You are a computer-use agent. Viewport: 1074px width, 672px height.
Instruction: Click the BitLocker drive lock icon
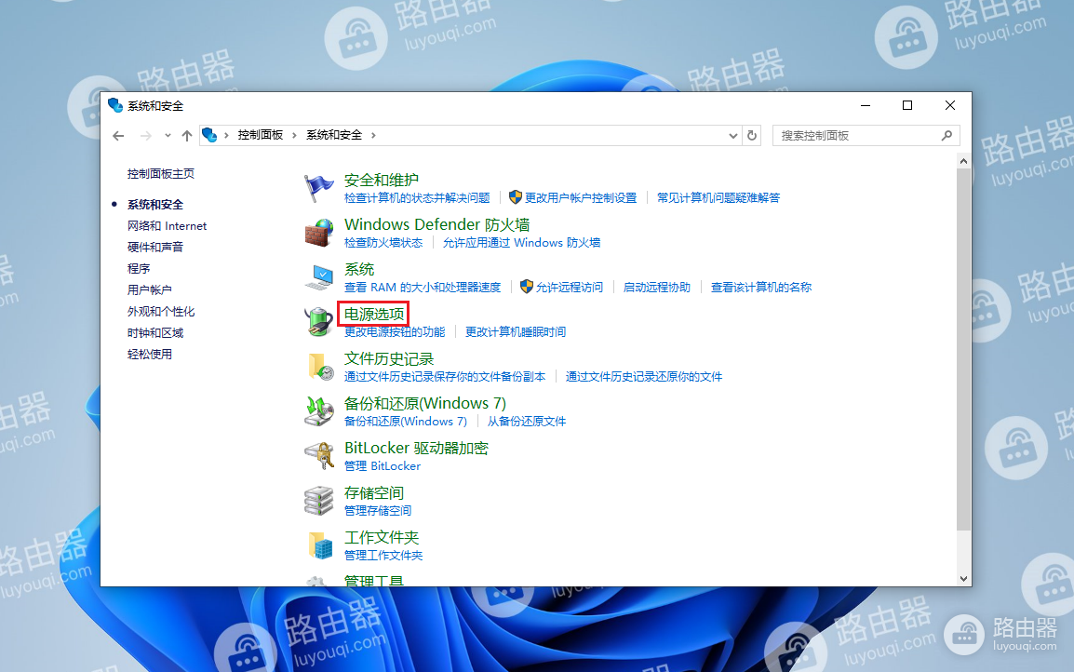coord(318,456)
